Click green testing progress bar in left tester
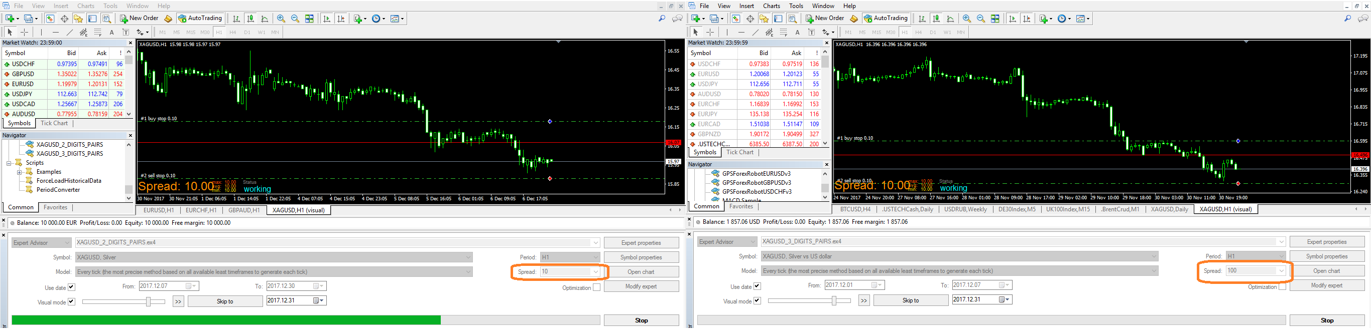 click(226, 320)
